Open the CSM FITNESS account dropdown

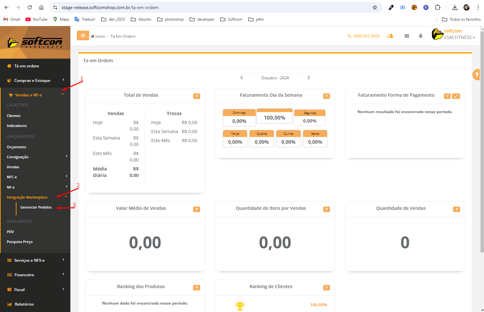pyautogui.click(x=459, y=37)
